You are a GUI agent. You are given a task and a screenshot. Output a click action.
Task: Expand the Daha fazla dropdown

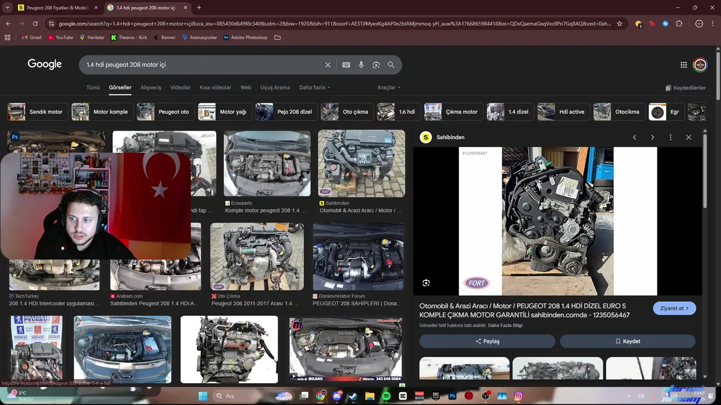pyautogui.click(x=315, y=88)
